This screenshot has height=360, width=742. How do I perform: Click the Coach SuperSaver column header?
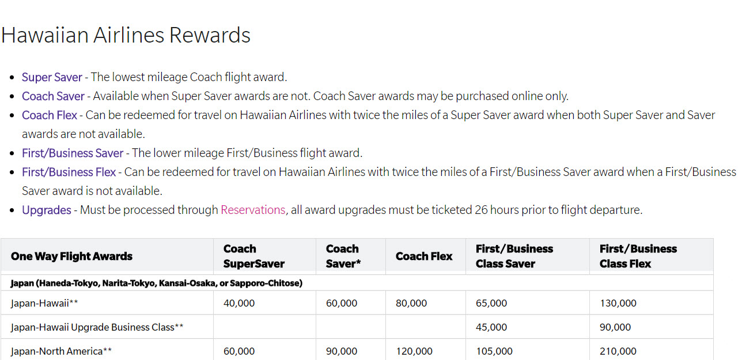(x=254, y=256)
